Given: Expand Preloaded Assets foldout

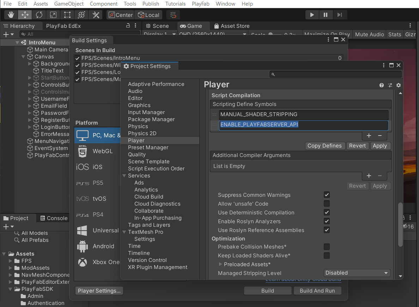Looking at the screenshot, I should click(x=221, y=264).
